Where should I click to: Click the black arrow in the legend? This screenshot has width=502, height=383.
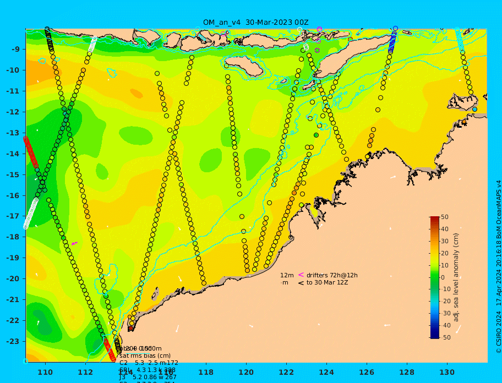[x=301, y=283]
